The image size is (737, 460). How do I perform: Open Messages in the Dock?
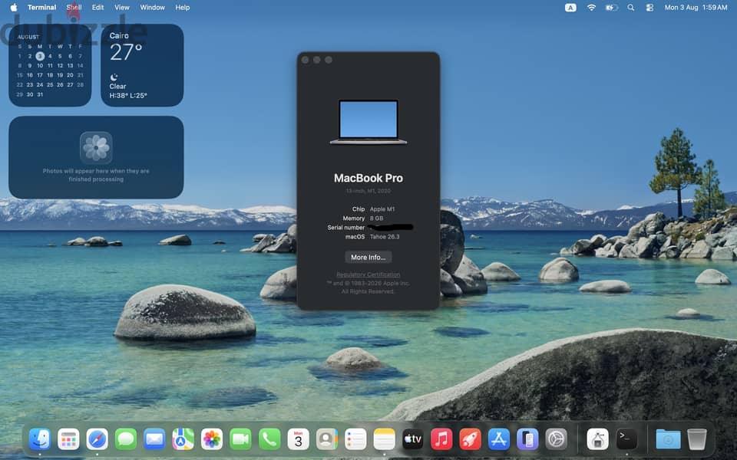tap(126, 439)
